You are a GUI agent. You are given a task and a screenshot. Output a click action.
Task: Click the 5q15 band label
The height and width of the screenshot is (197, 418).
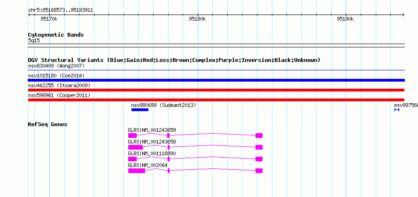34,40
